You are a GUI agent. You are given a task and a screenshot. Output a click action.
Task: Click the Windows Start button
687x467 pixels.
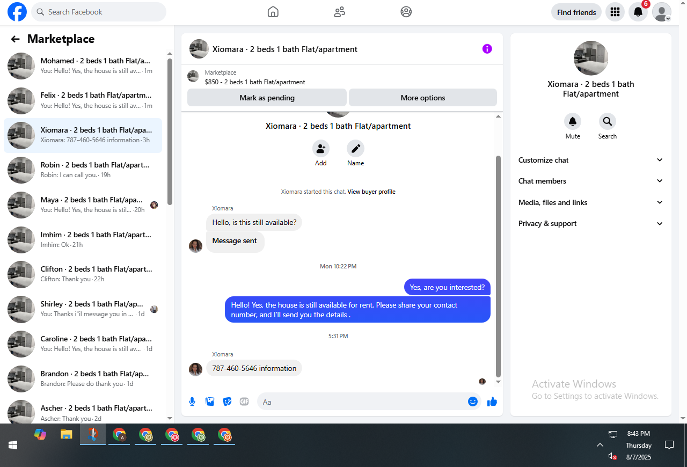tap(13, 446)
